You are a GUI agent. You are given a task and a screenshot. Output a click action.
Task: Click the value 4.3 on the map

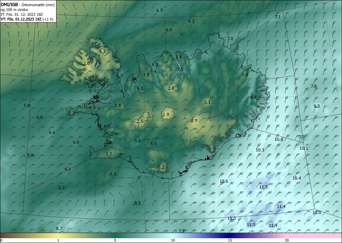pyautogui.click(x=191, y=21)
